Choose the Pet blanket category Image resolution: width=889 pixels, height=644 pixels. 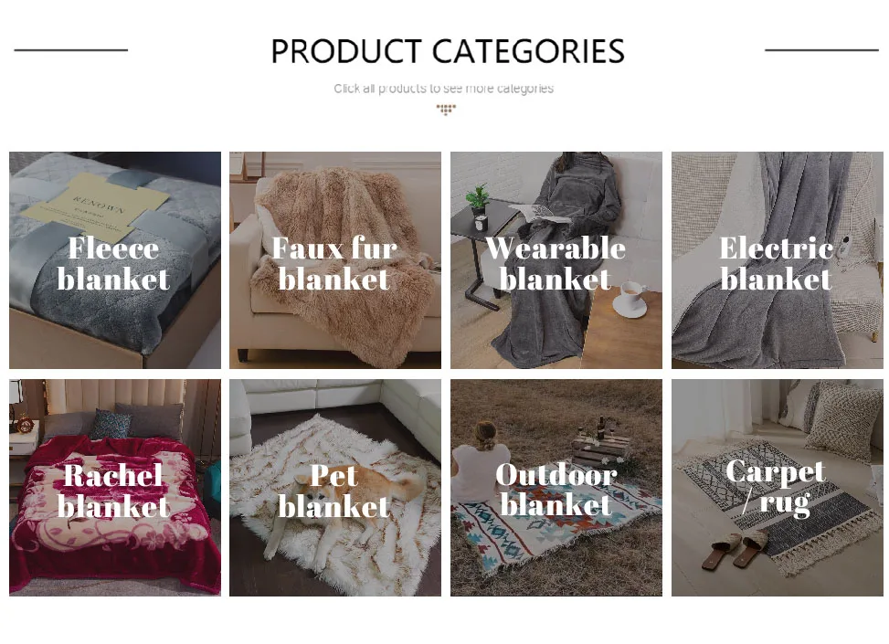pyautogui.click(x=335, y=488)
